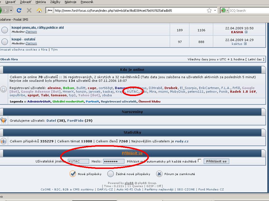Click the 'Obsah fóra' link
The width and height of the screenshot is (269, 201).
tap(9, 59)
